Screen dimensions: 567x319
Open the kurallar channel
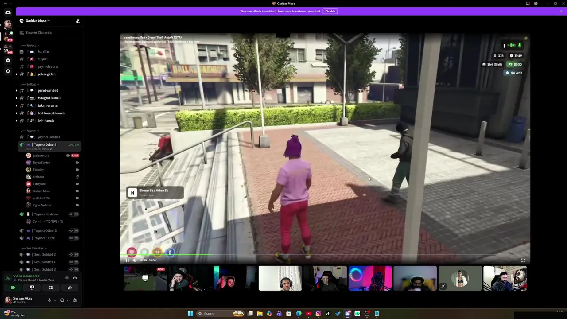49,51
